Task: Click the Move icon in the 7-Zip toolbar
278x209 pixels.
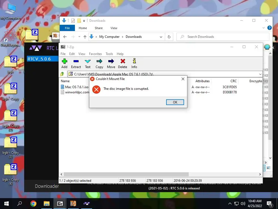Action: [111, 64]
